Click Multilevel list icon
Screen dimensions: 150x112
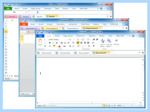tap(88, 40)
